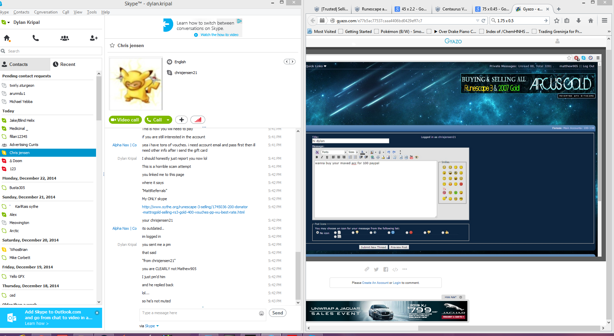Screen dimensions: 614x336
Task: Open a new Firefox tab
Action: coord(559,9)
